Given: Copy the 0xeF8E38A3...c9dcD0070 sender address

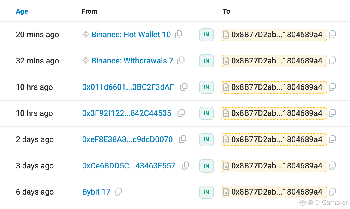Looking at the screenshot, I should point(183,139).
